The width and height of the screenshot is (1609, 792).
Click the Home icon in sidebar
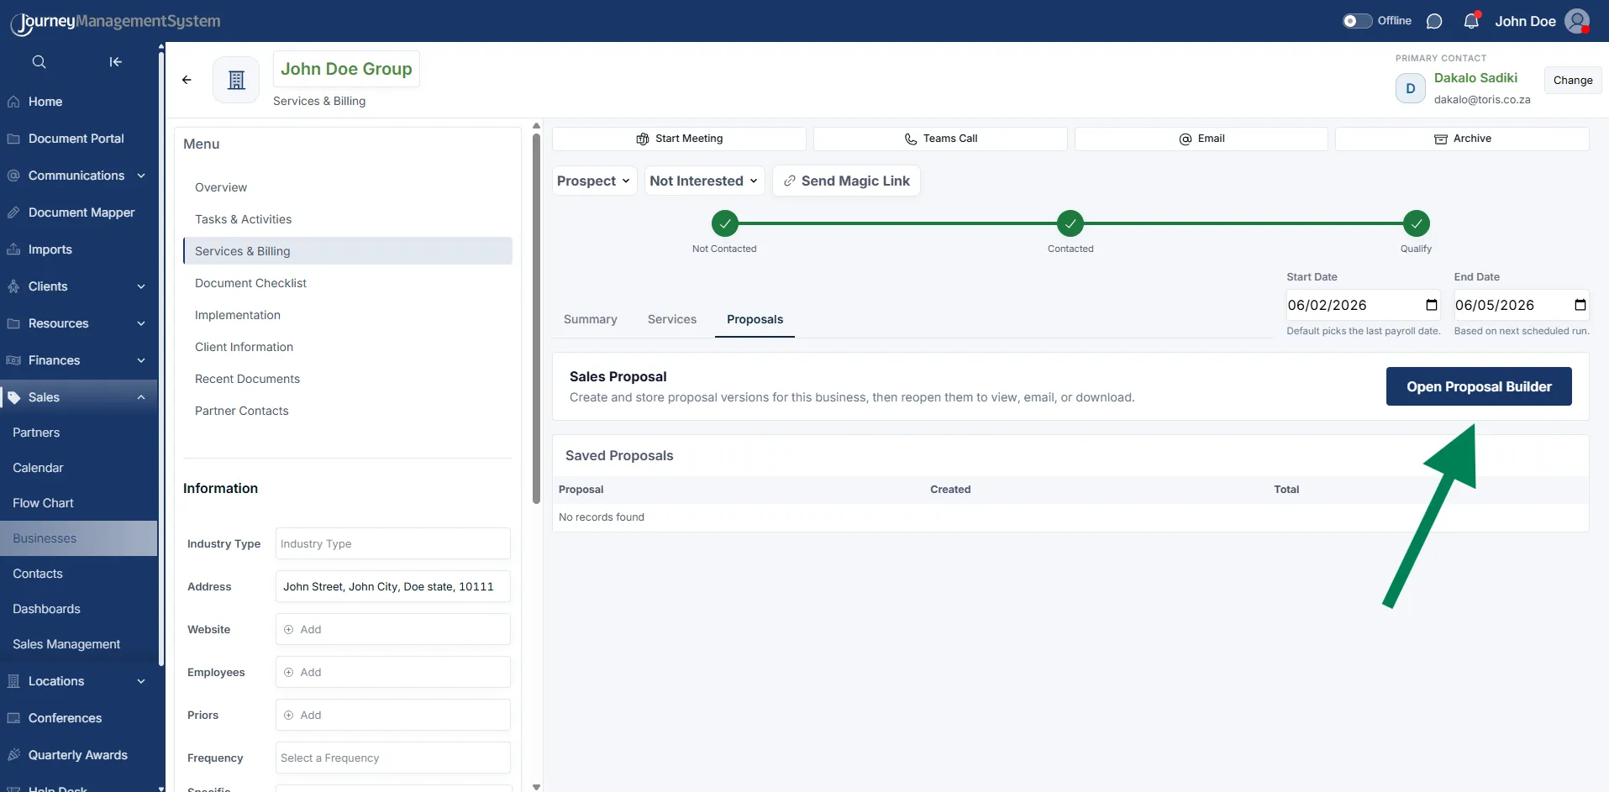coord(13,102)
